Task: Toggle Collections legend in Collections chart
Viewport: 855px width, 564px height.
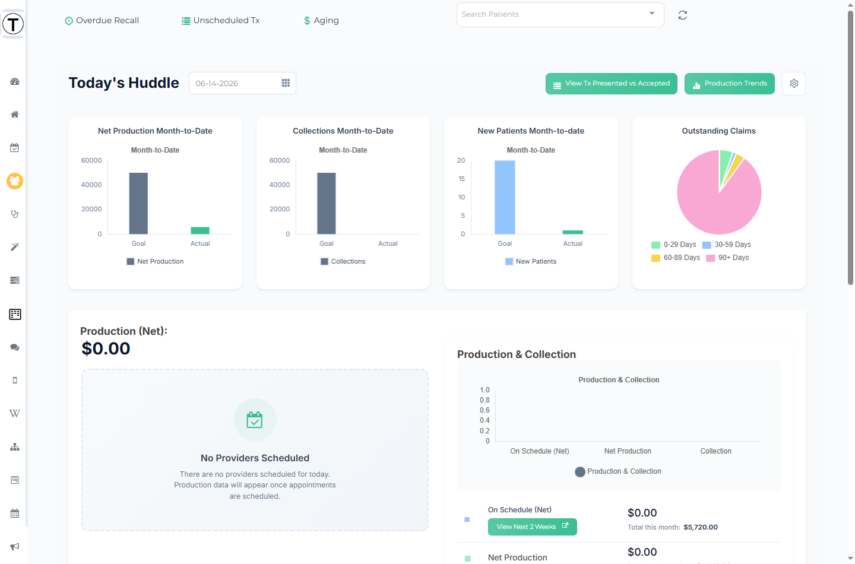Action: click(x=343, y=262)
